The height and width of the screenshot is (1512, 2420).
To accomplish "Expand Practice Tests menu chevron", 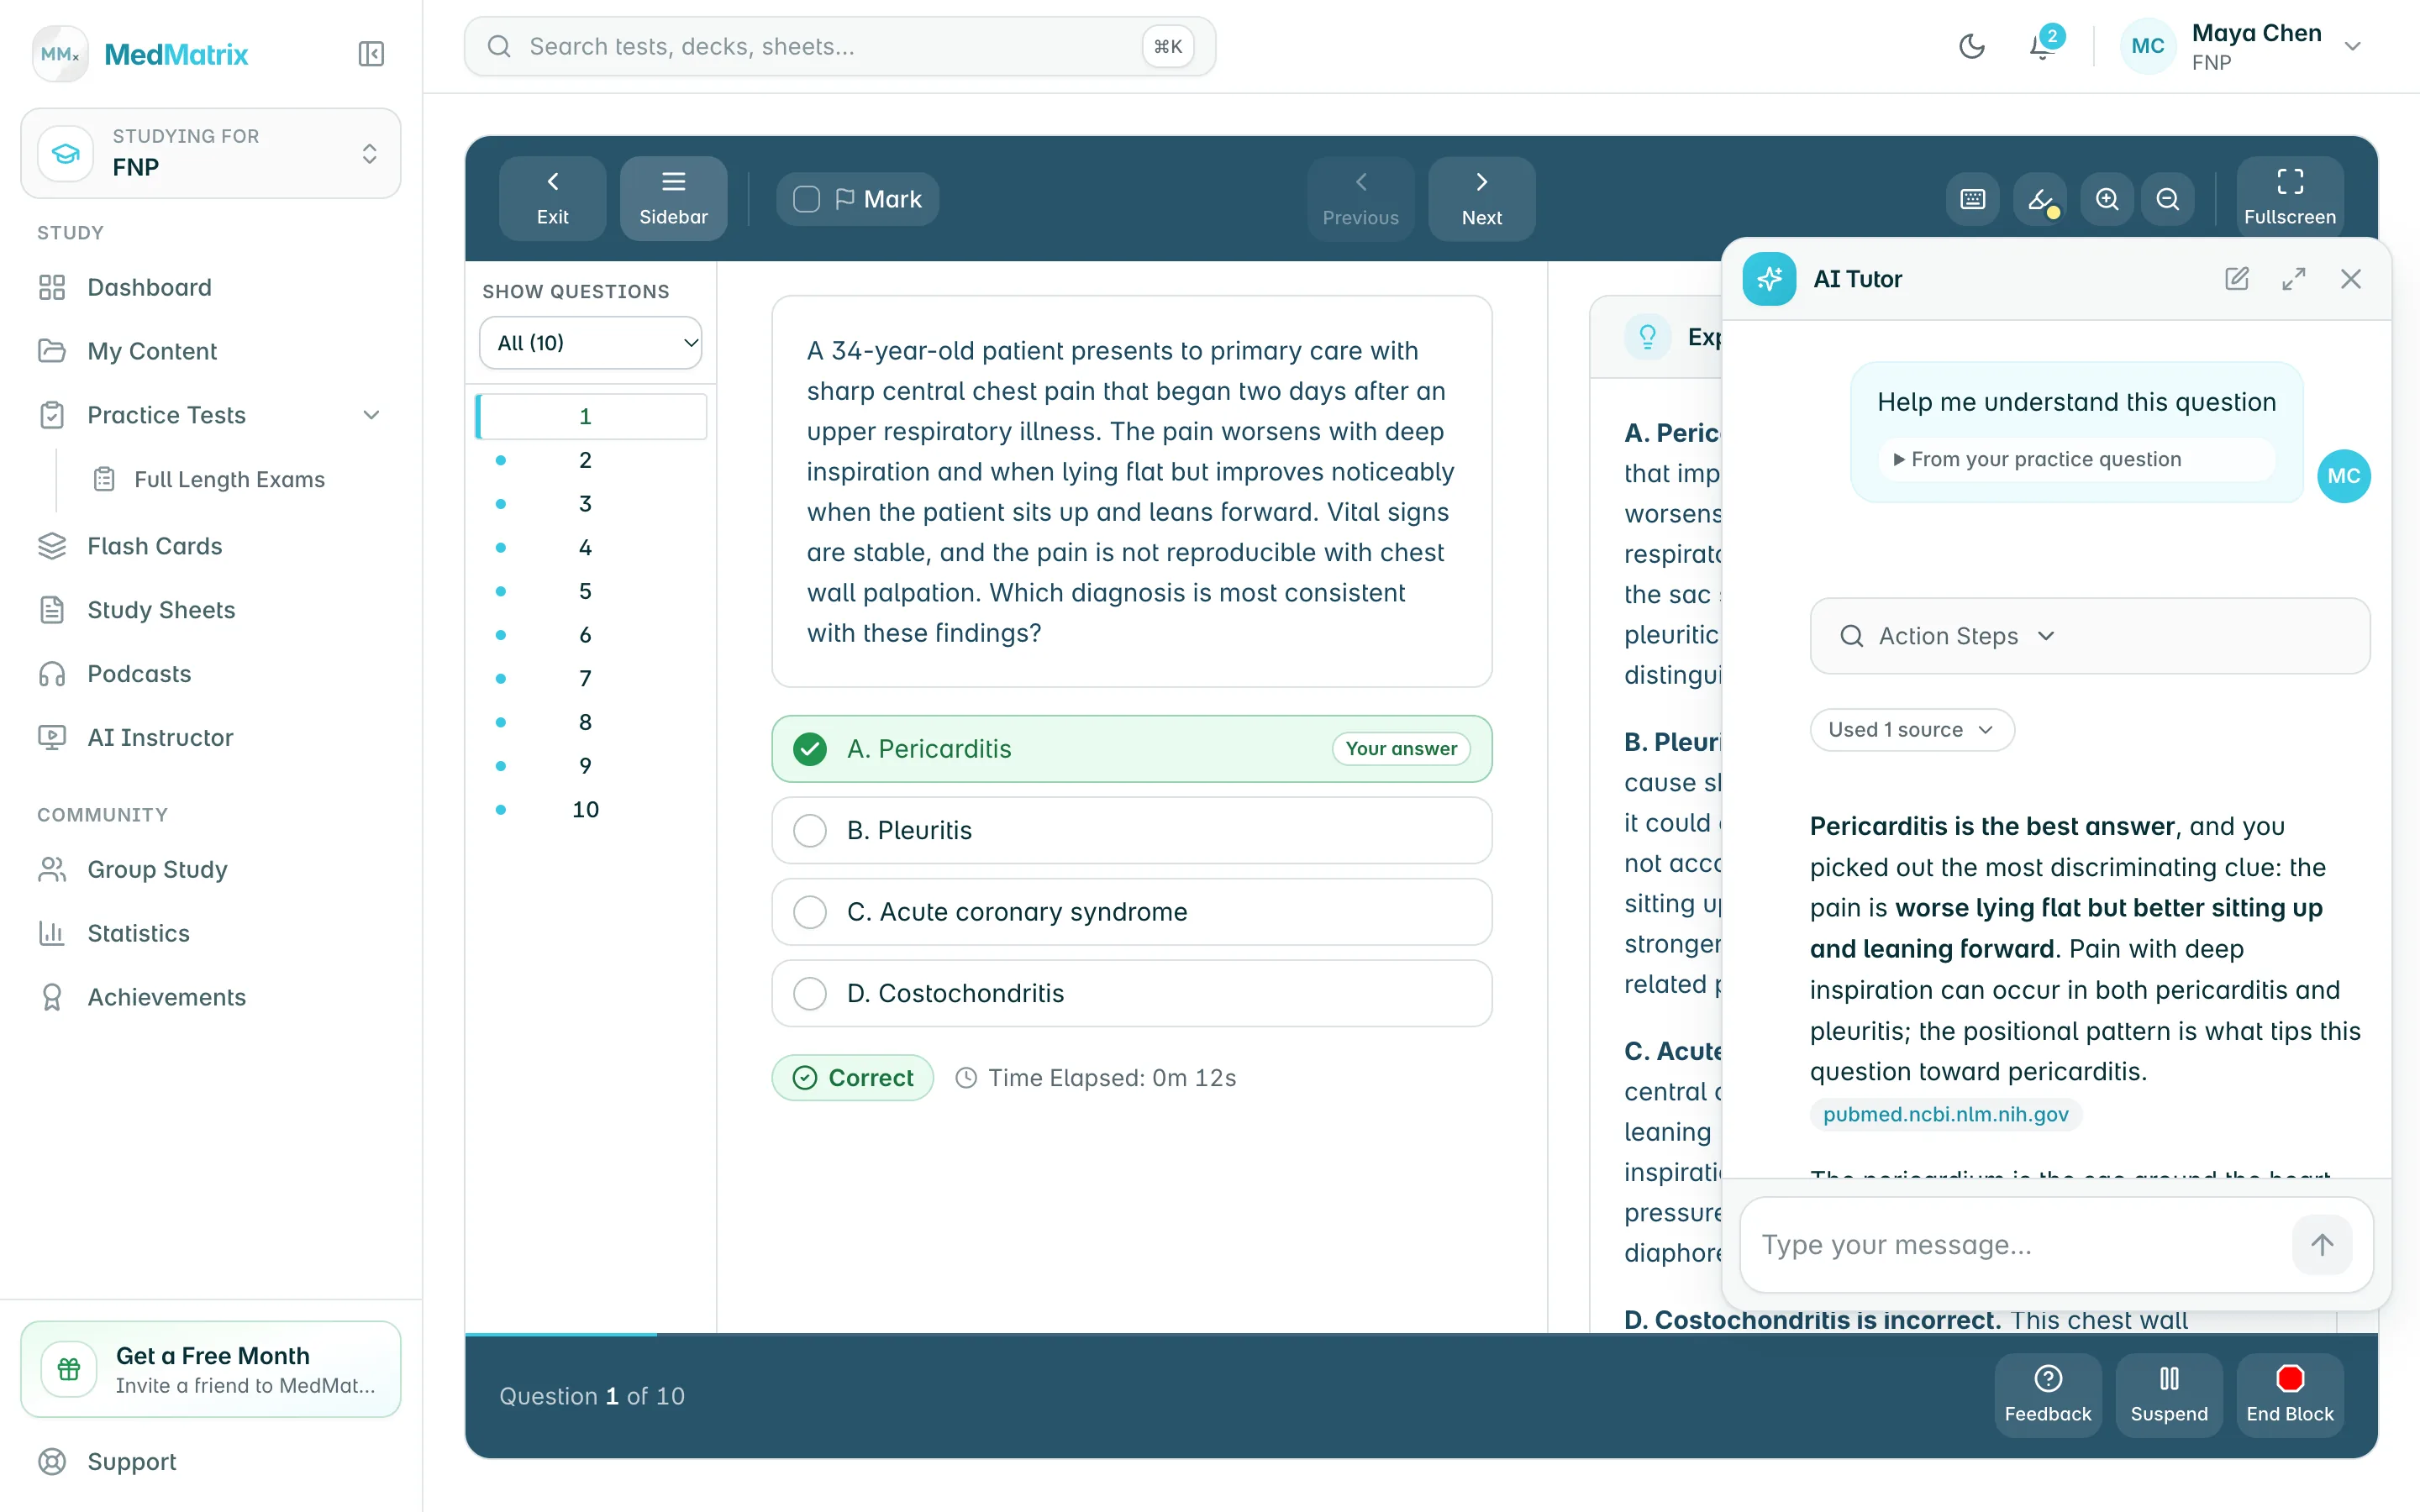I will tap(371, 415).
